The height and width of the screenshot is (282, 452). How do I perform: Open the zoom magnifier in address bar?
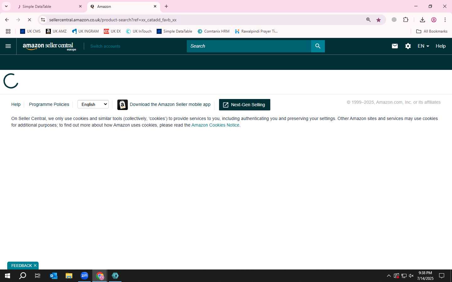pos(369,20)
